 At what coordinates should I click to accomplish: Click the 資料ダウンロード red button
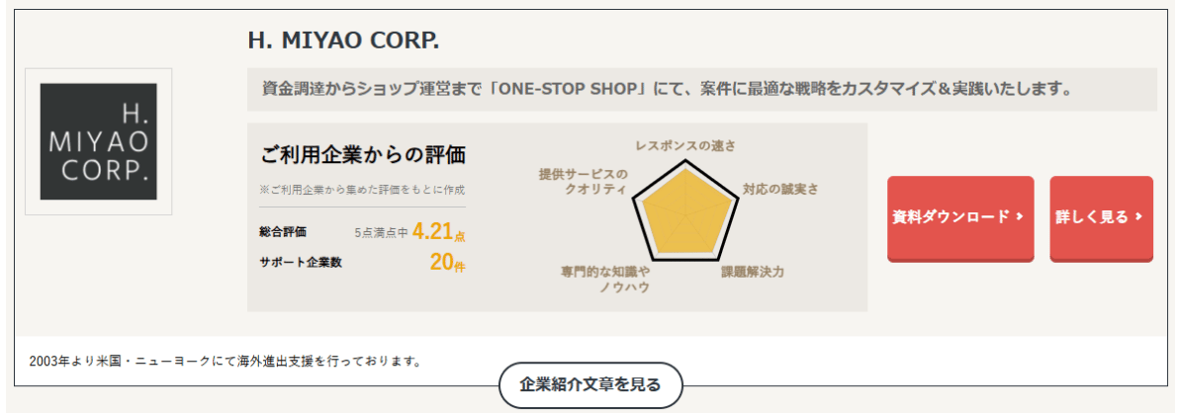960,219
